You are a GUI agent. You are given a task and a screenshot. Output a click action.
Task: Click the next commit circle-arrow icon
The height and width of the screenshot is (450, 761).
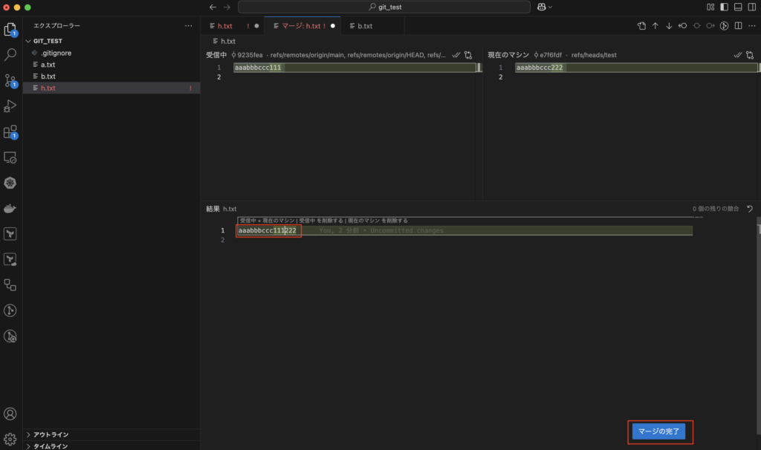coord(710,26)
